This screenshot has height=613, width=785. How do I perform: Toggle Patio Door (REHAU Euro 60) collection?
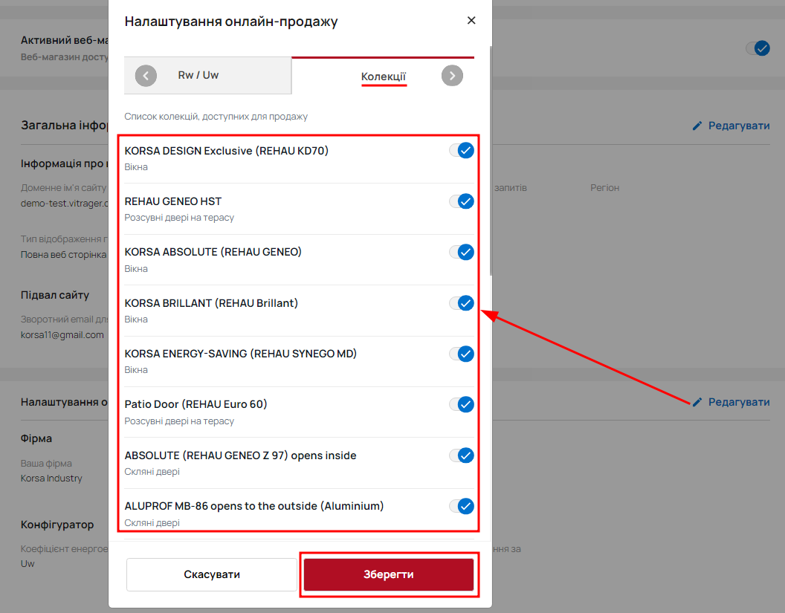[x=462, y=404]
